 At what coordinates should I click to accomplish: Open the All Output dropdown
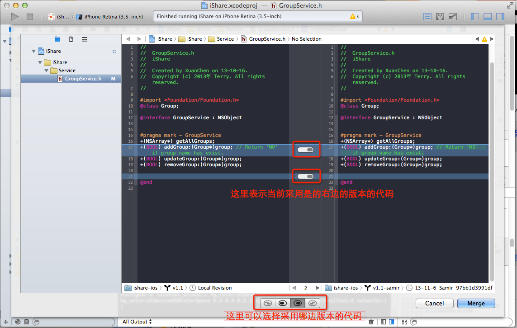(x=138, y=322)
